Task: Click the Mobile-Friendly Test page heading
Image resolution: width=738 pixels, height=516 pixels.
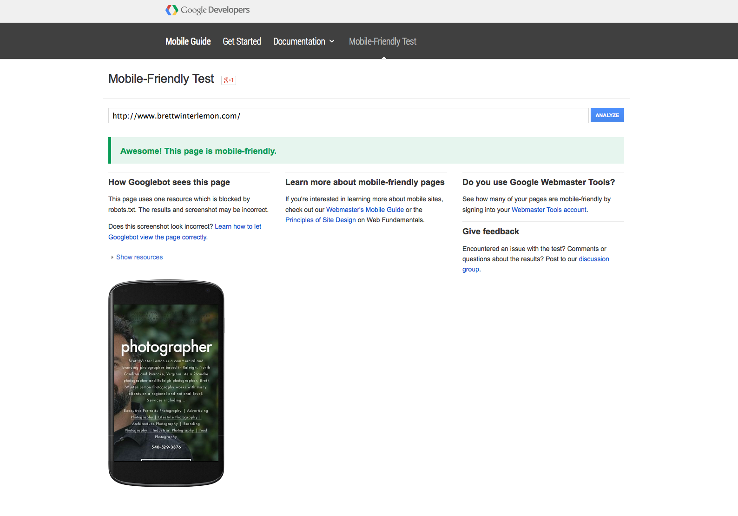Action: [161, 79]
